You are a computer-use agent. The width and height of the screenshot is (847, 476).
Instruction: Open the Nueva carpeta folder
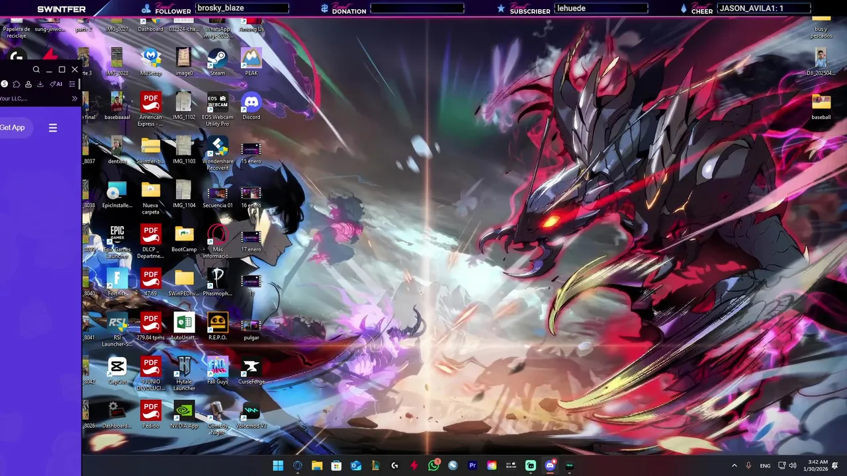coord(150,198)
